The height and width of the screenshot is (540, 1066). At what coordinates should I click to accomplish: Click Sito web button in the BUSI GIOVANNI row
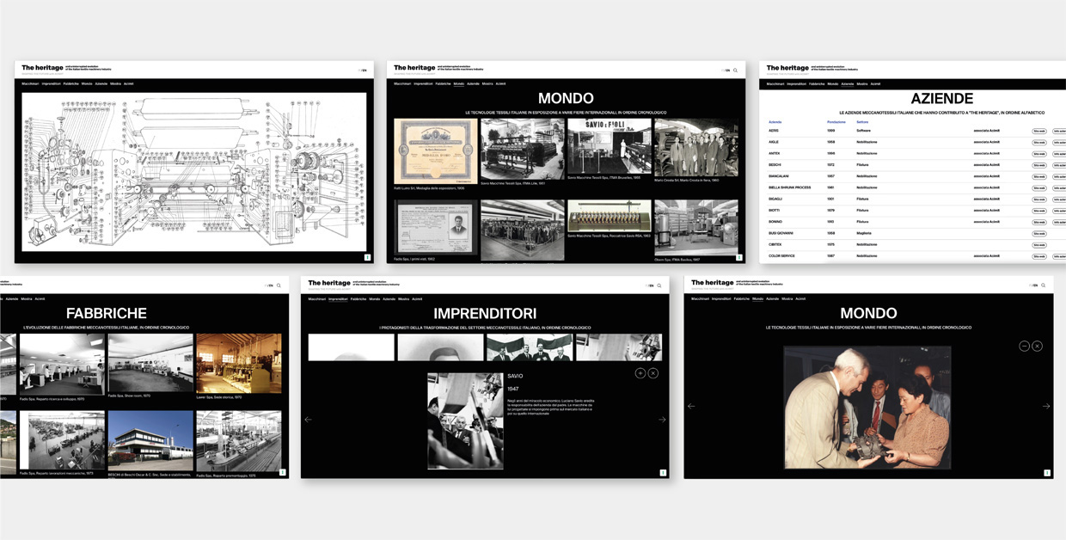coord(1039,233)
